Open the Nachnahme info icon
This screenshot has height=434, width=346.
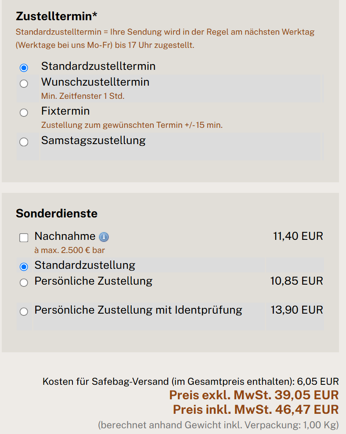click(x=104, y=237)
